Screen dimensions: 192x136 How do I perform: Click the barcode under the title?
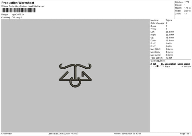19,10
